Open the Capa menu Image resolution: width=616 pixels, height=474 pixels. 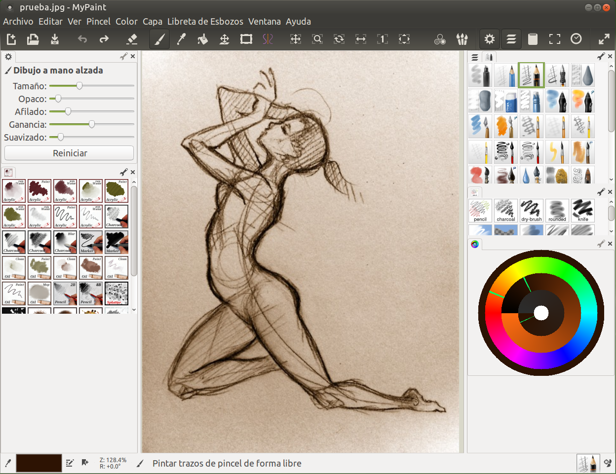click(153, 22)
